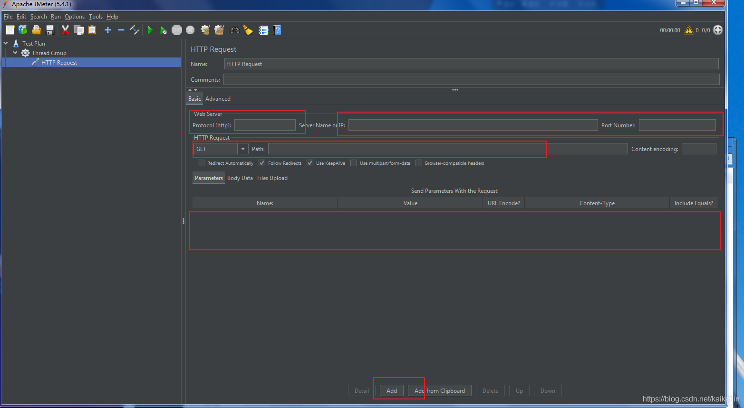The width and height of the screenshot is (744, 408).
Task: Select Thread Group in the tree
Action: [x=49, y=53]
